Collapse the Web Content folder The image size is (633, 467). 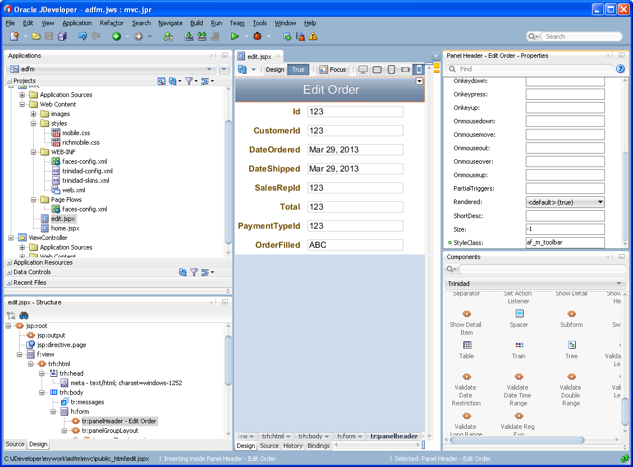22,104
